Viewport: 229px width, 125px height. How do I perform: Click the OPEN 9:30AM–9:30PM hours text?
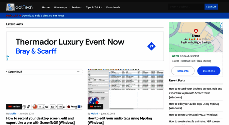(185, 56)
